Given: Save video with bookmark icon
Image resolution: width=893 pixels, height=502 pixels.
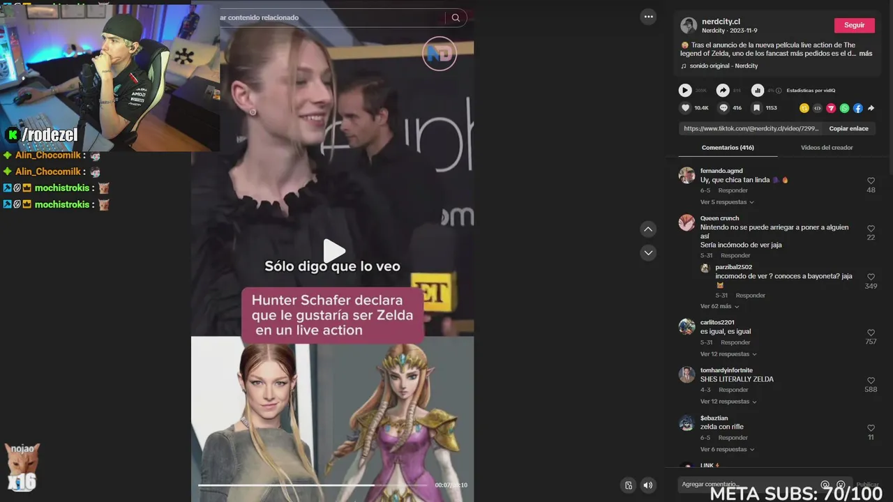Looking at the screenshot, I should click(x=756, y=108).
